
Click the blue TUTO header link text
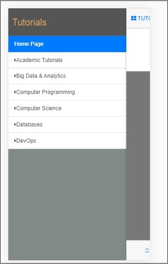point(143,18)
